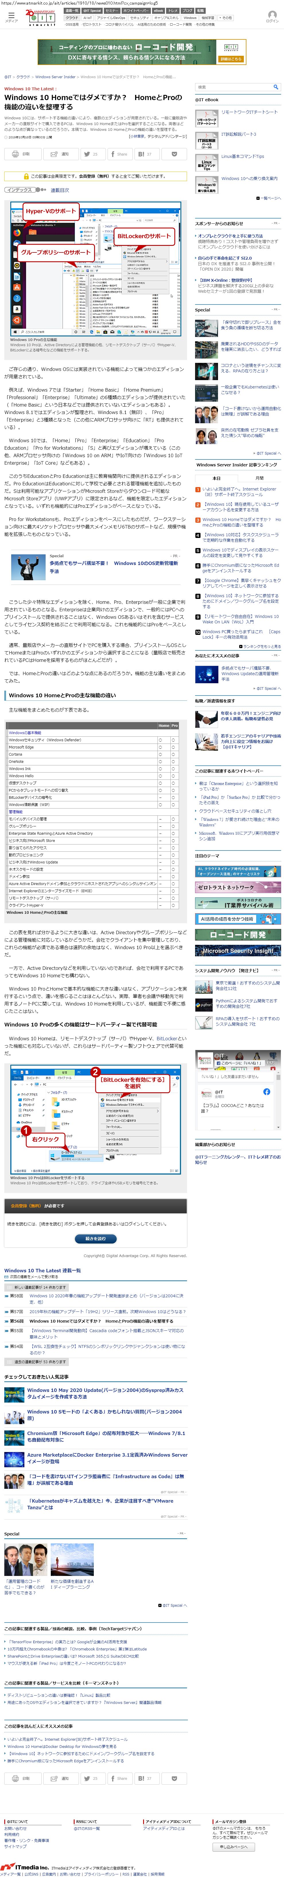
Task: Open the IBM X-Online 登録受付中 link
Action: [x=225, y=280]
